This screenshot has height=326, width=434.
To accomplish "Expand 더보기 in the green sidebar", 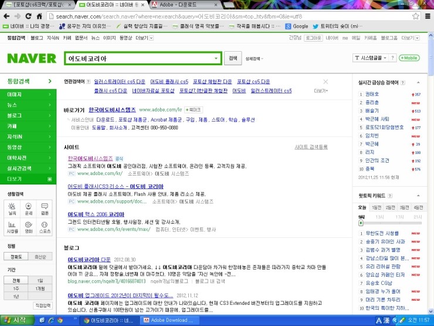I will coord(28,179).
